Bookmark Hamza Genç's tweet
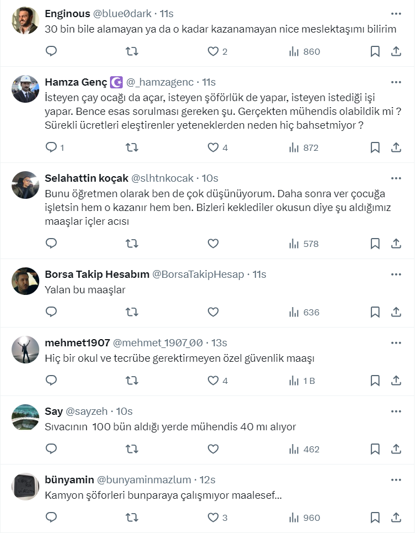This screenshot has width=419, height=533. click(x=375, y=147)
